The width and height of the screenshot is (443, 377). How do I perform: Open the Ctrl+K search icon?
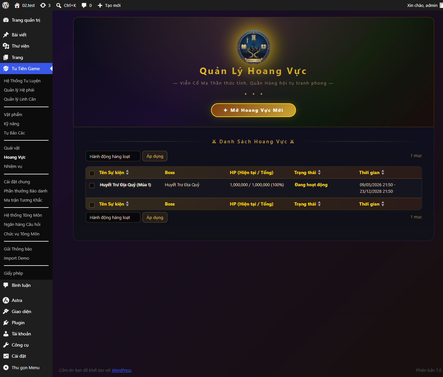tap(59, 5)
